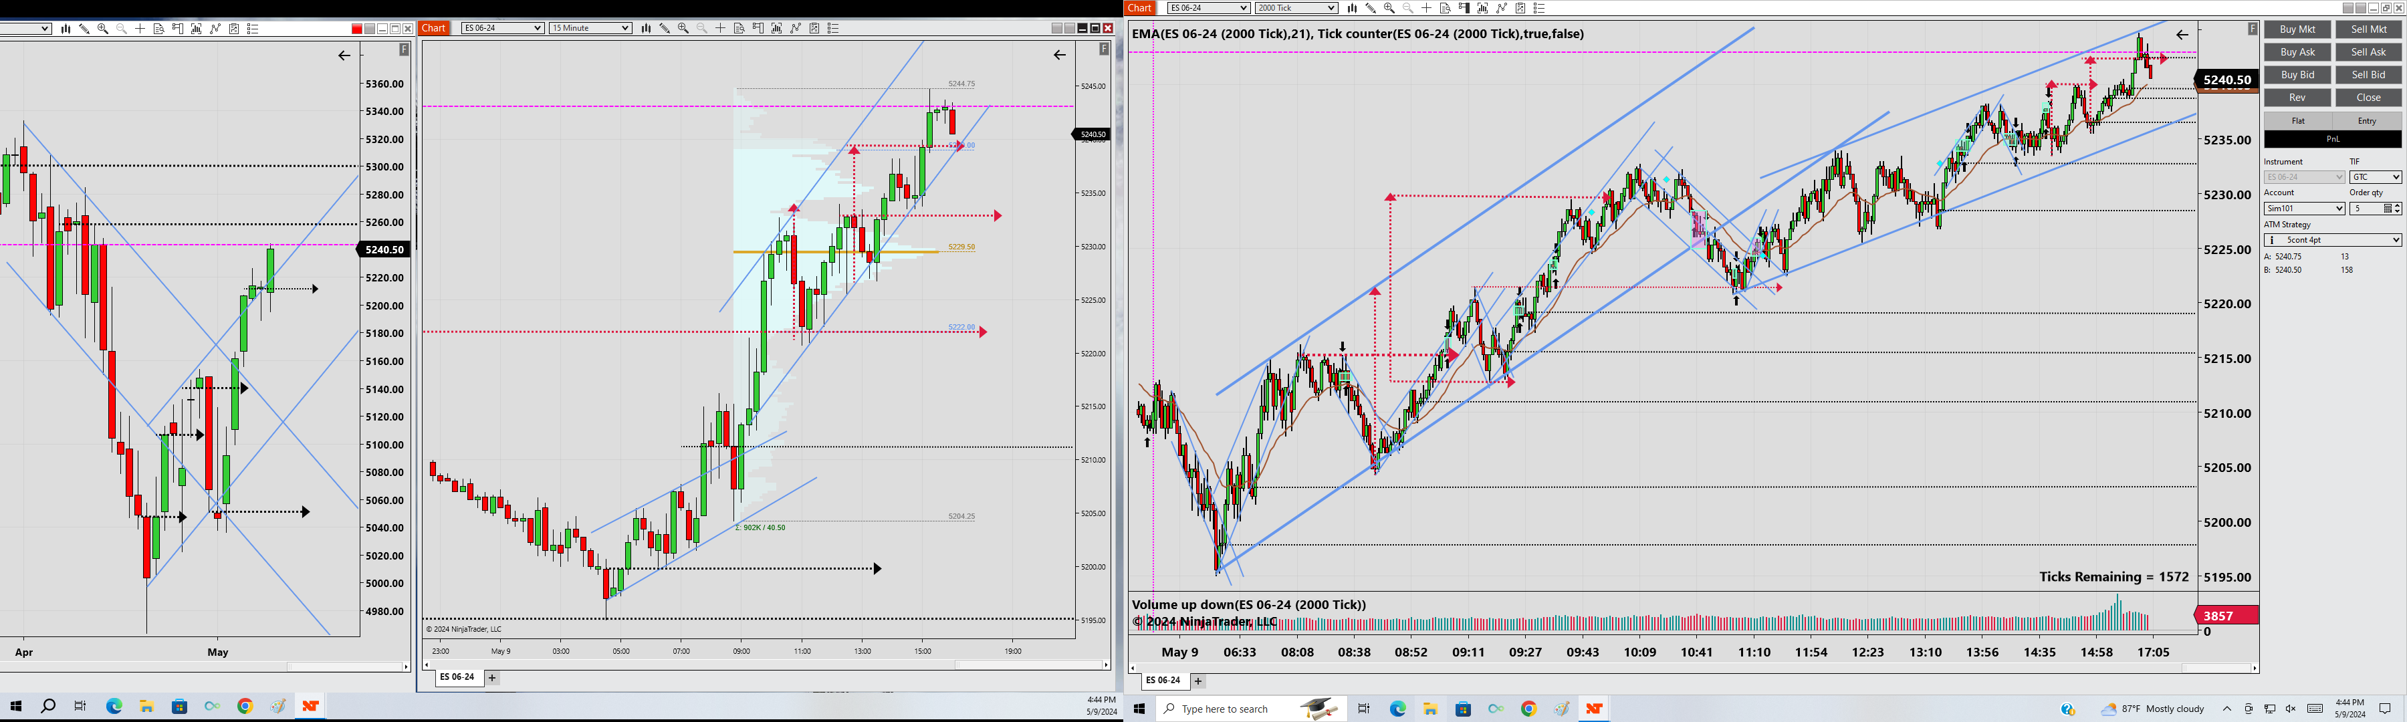Open the left Windows Start menu
The image size is (2407, 722).
[x=16, y=706]
